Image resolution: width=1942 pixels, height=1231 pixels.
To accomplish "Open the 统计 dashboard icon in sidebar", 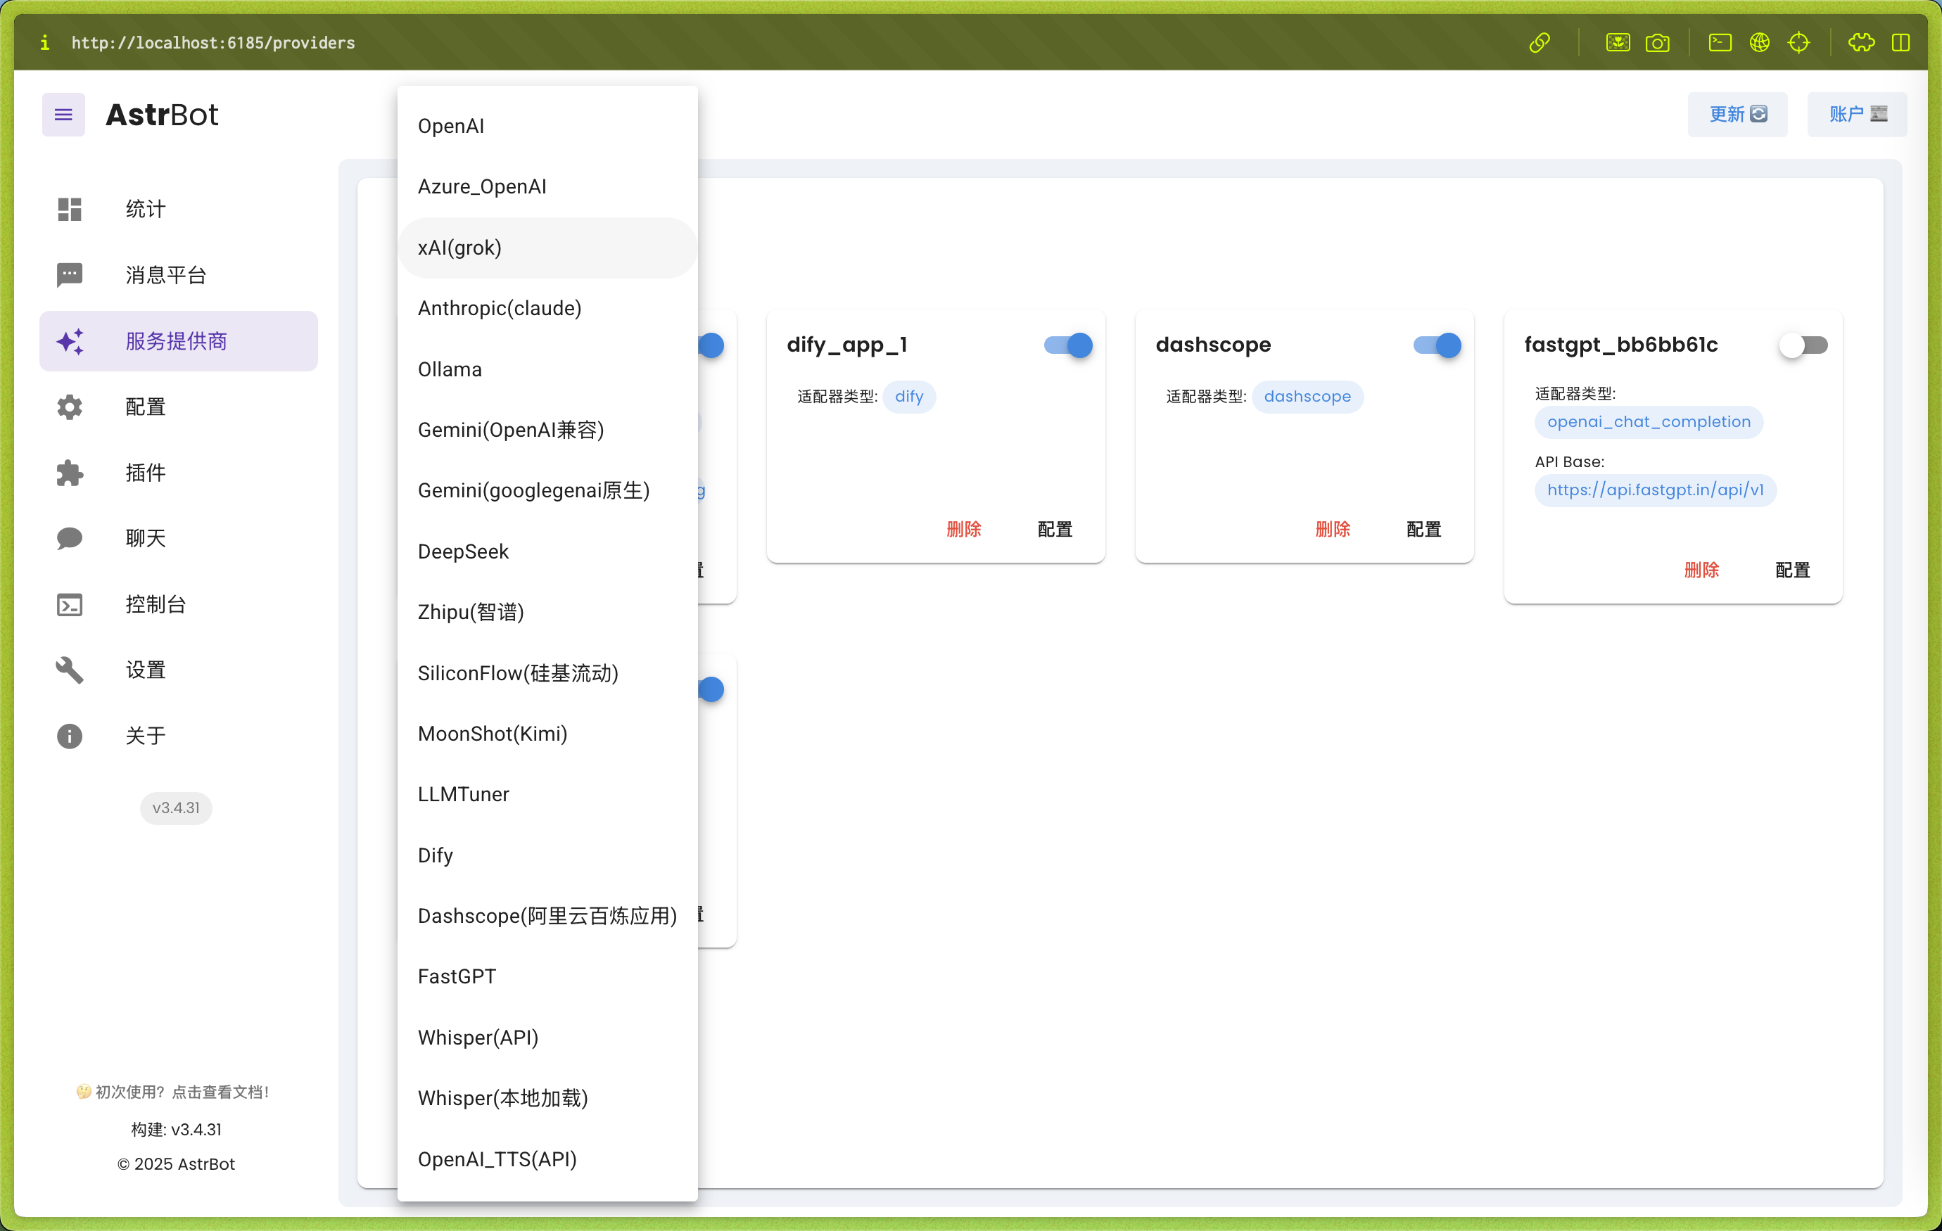I will pos(70,210).
